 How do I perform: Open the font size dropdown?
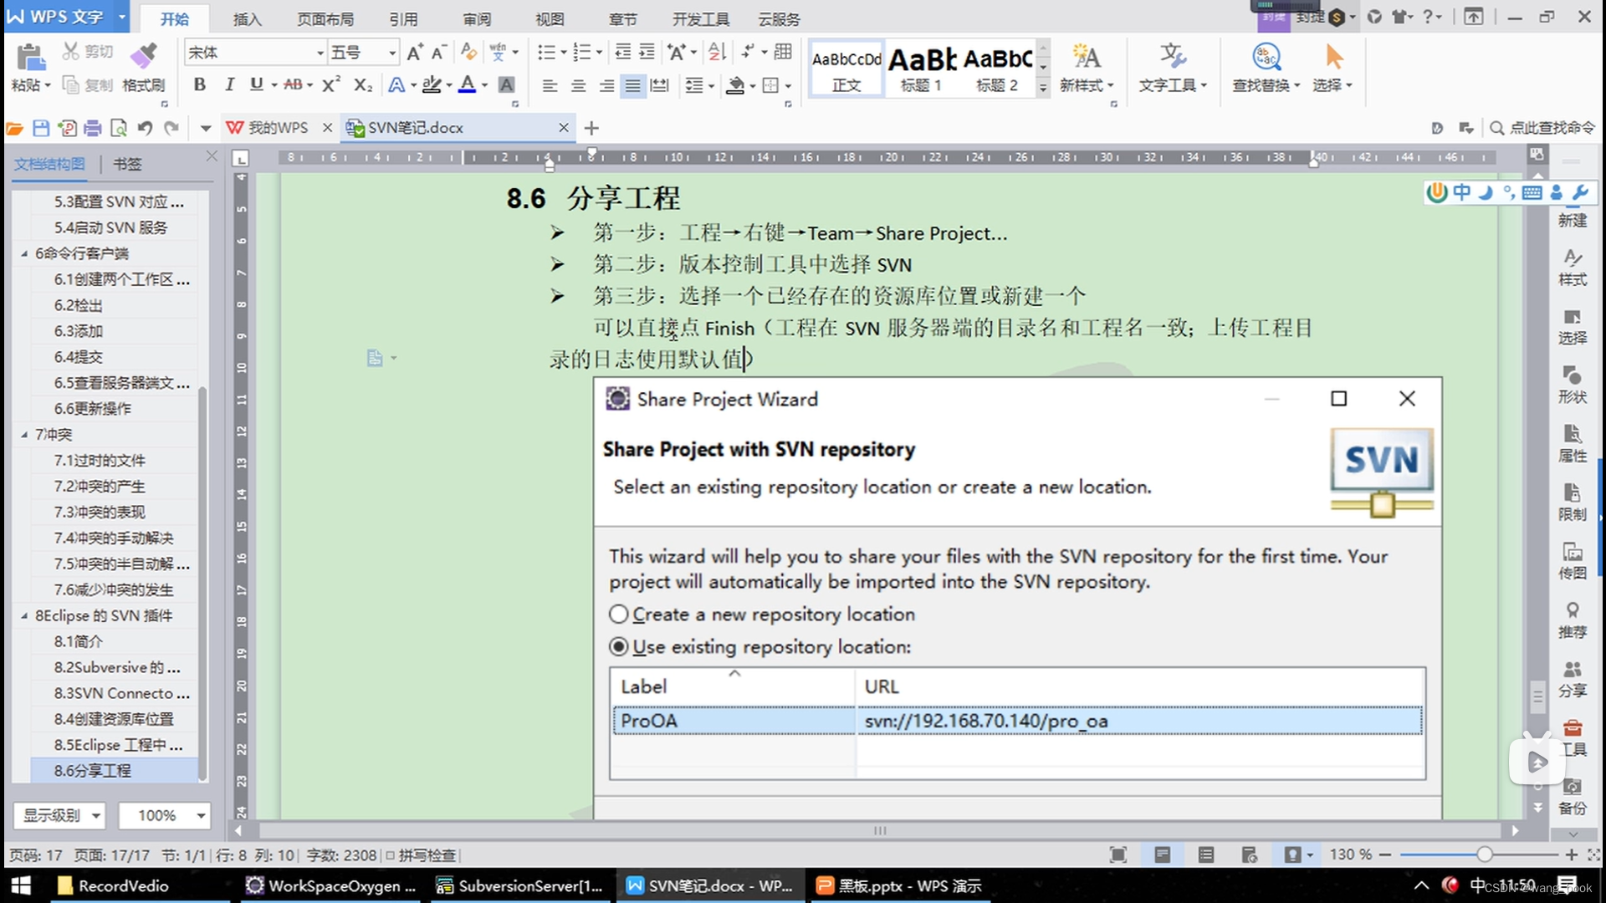click(x=391, y=53)
